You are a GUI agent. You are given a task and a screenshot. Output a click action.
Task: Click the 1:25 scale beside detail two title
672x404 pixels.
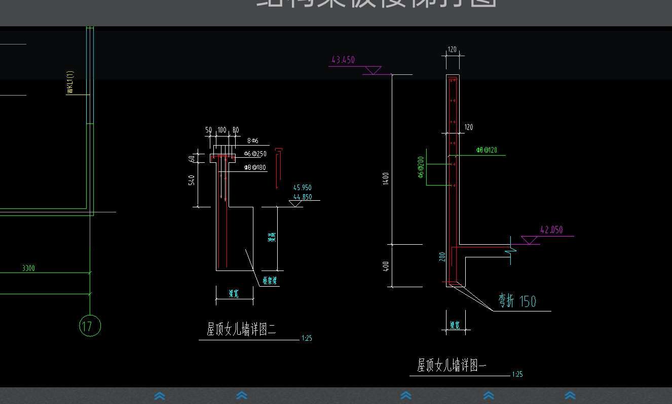307,339
